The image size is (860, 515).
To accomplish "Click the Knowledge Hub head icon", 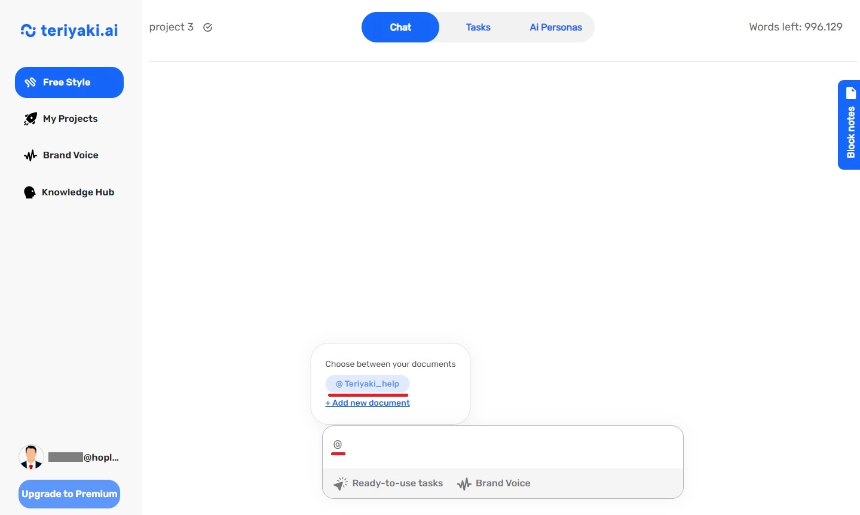I will 29,192.
